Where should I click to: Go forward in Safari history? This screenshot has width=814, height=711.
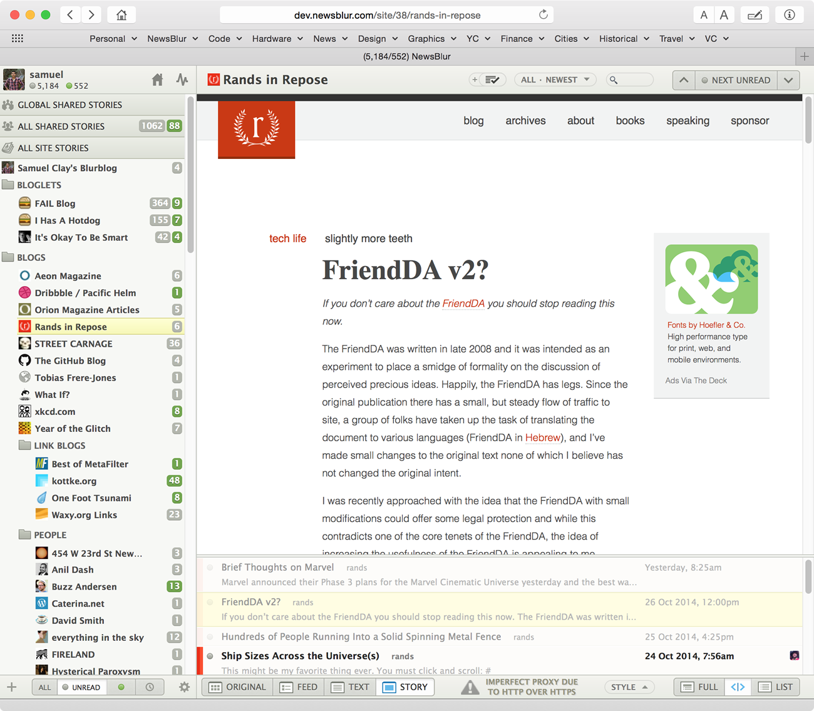coord(91,15)
